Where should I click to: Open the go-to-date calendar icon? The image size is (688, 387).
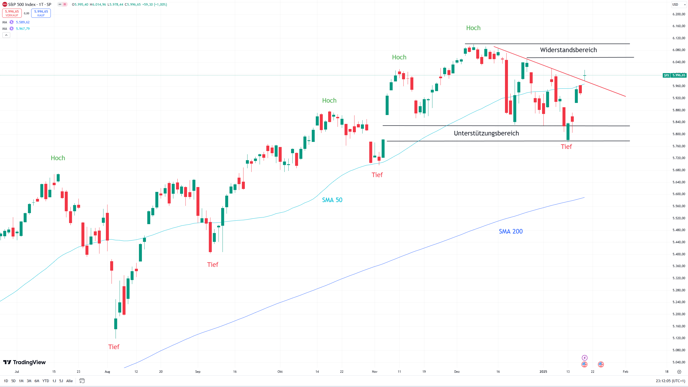pos(82,381)
